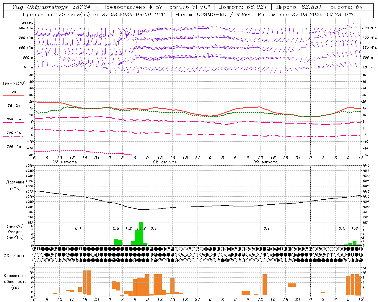Click the '28 августа' date label
The width and height of the screenshot is (378, 302).
click(165, 162)
